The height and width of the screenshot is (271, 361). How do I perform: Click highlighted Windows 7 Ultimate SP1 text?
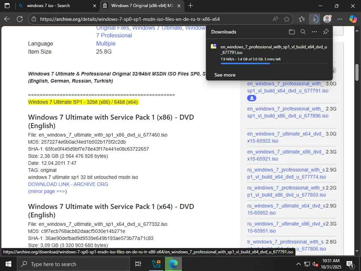click(83, 102)
